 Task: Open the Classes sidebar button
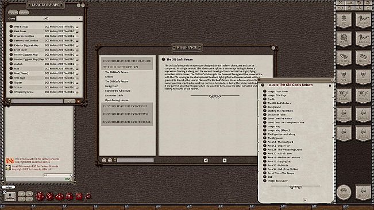point(363,115)
